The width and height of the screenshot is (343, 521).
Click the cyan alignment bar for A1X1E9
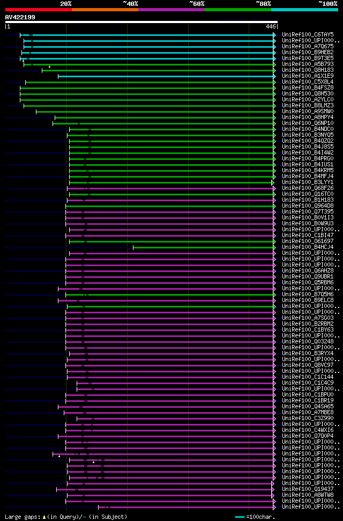(x=166, y=76)
